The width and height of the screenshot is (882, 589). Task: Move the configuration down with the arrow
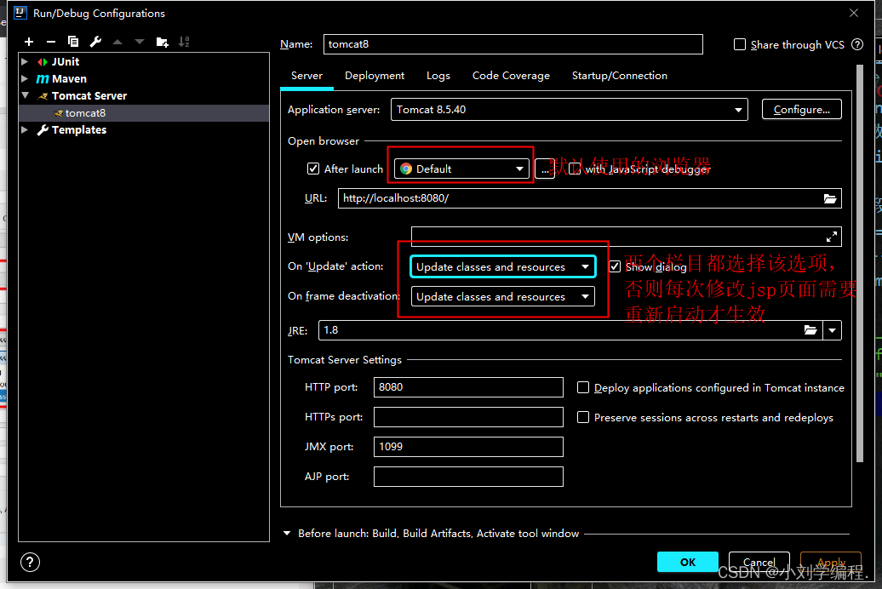[x=139, y=42]
